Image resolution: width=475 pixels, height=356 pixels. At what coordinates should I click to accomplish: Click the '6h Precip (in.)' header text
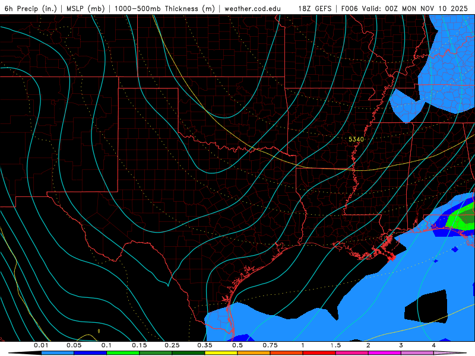(x=31, y=8)
